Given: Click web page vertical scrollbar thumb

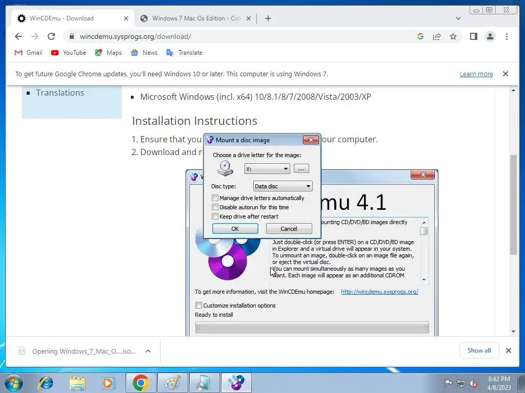Looking at the screenshot, I should point(513,205).
